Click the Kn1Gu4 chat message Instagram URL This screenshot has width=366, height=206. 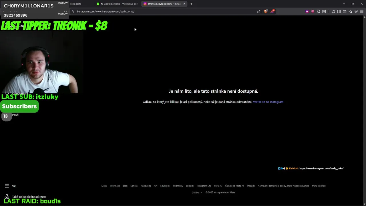click(x=321, y=169)
